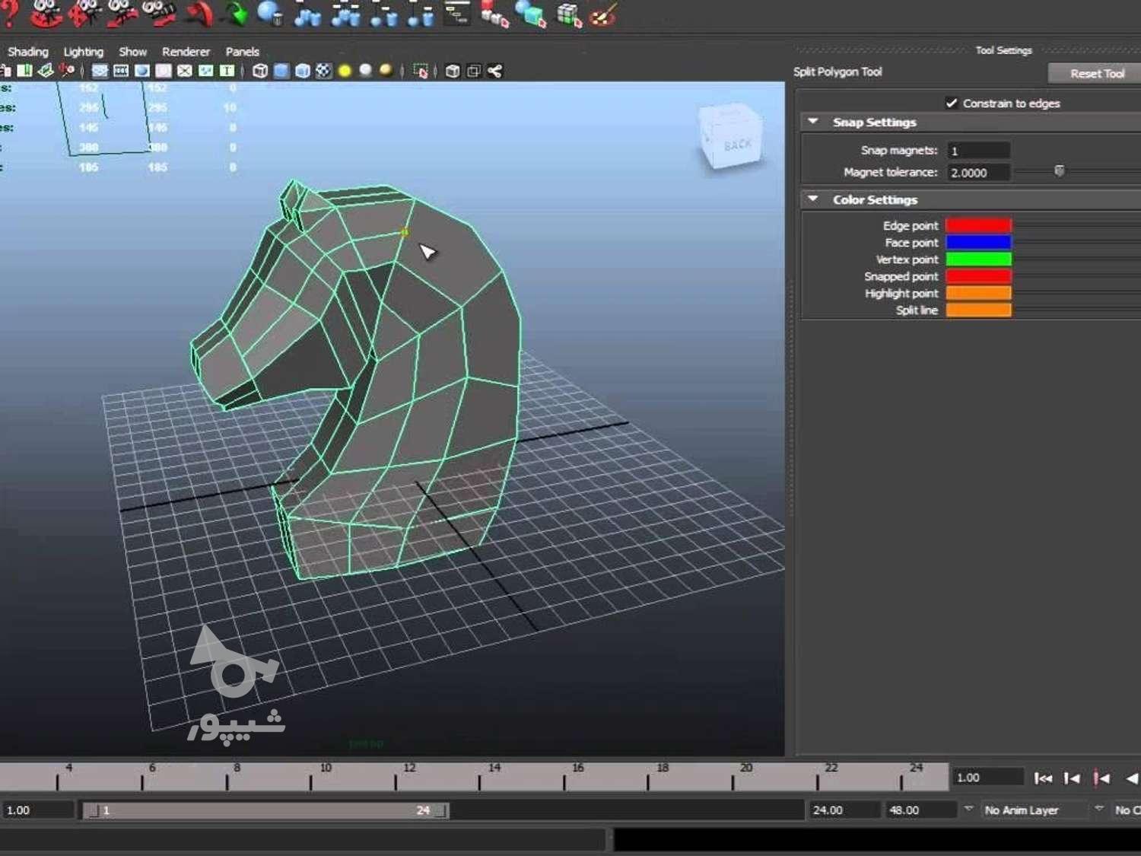This screenshot has width=1141, height=856.
Task: Open the Panels menu
Action: tap(242, 52)
